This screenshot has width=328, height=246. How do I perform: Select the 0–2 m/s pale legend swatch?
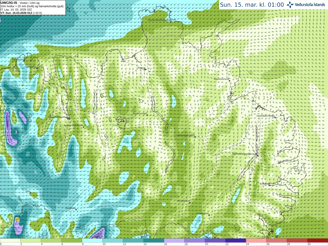pyautogui.click(x=10, y=241)
